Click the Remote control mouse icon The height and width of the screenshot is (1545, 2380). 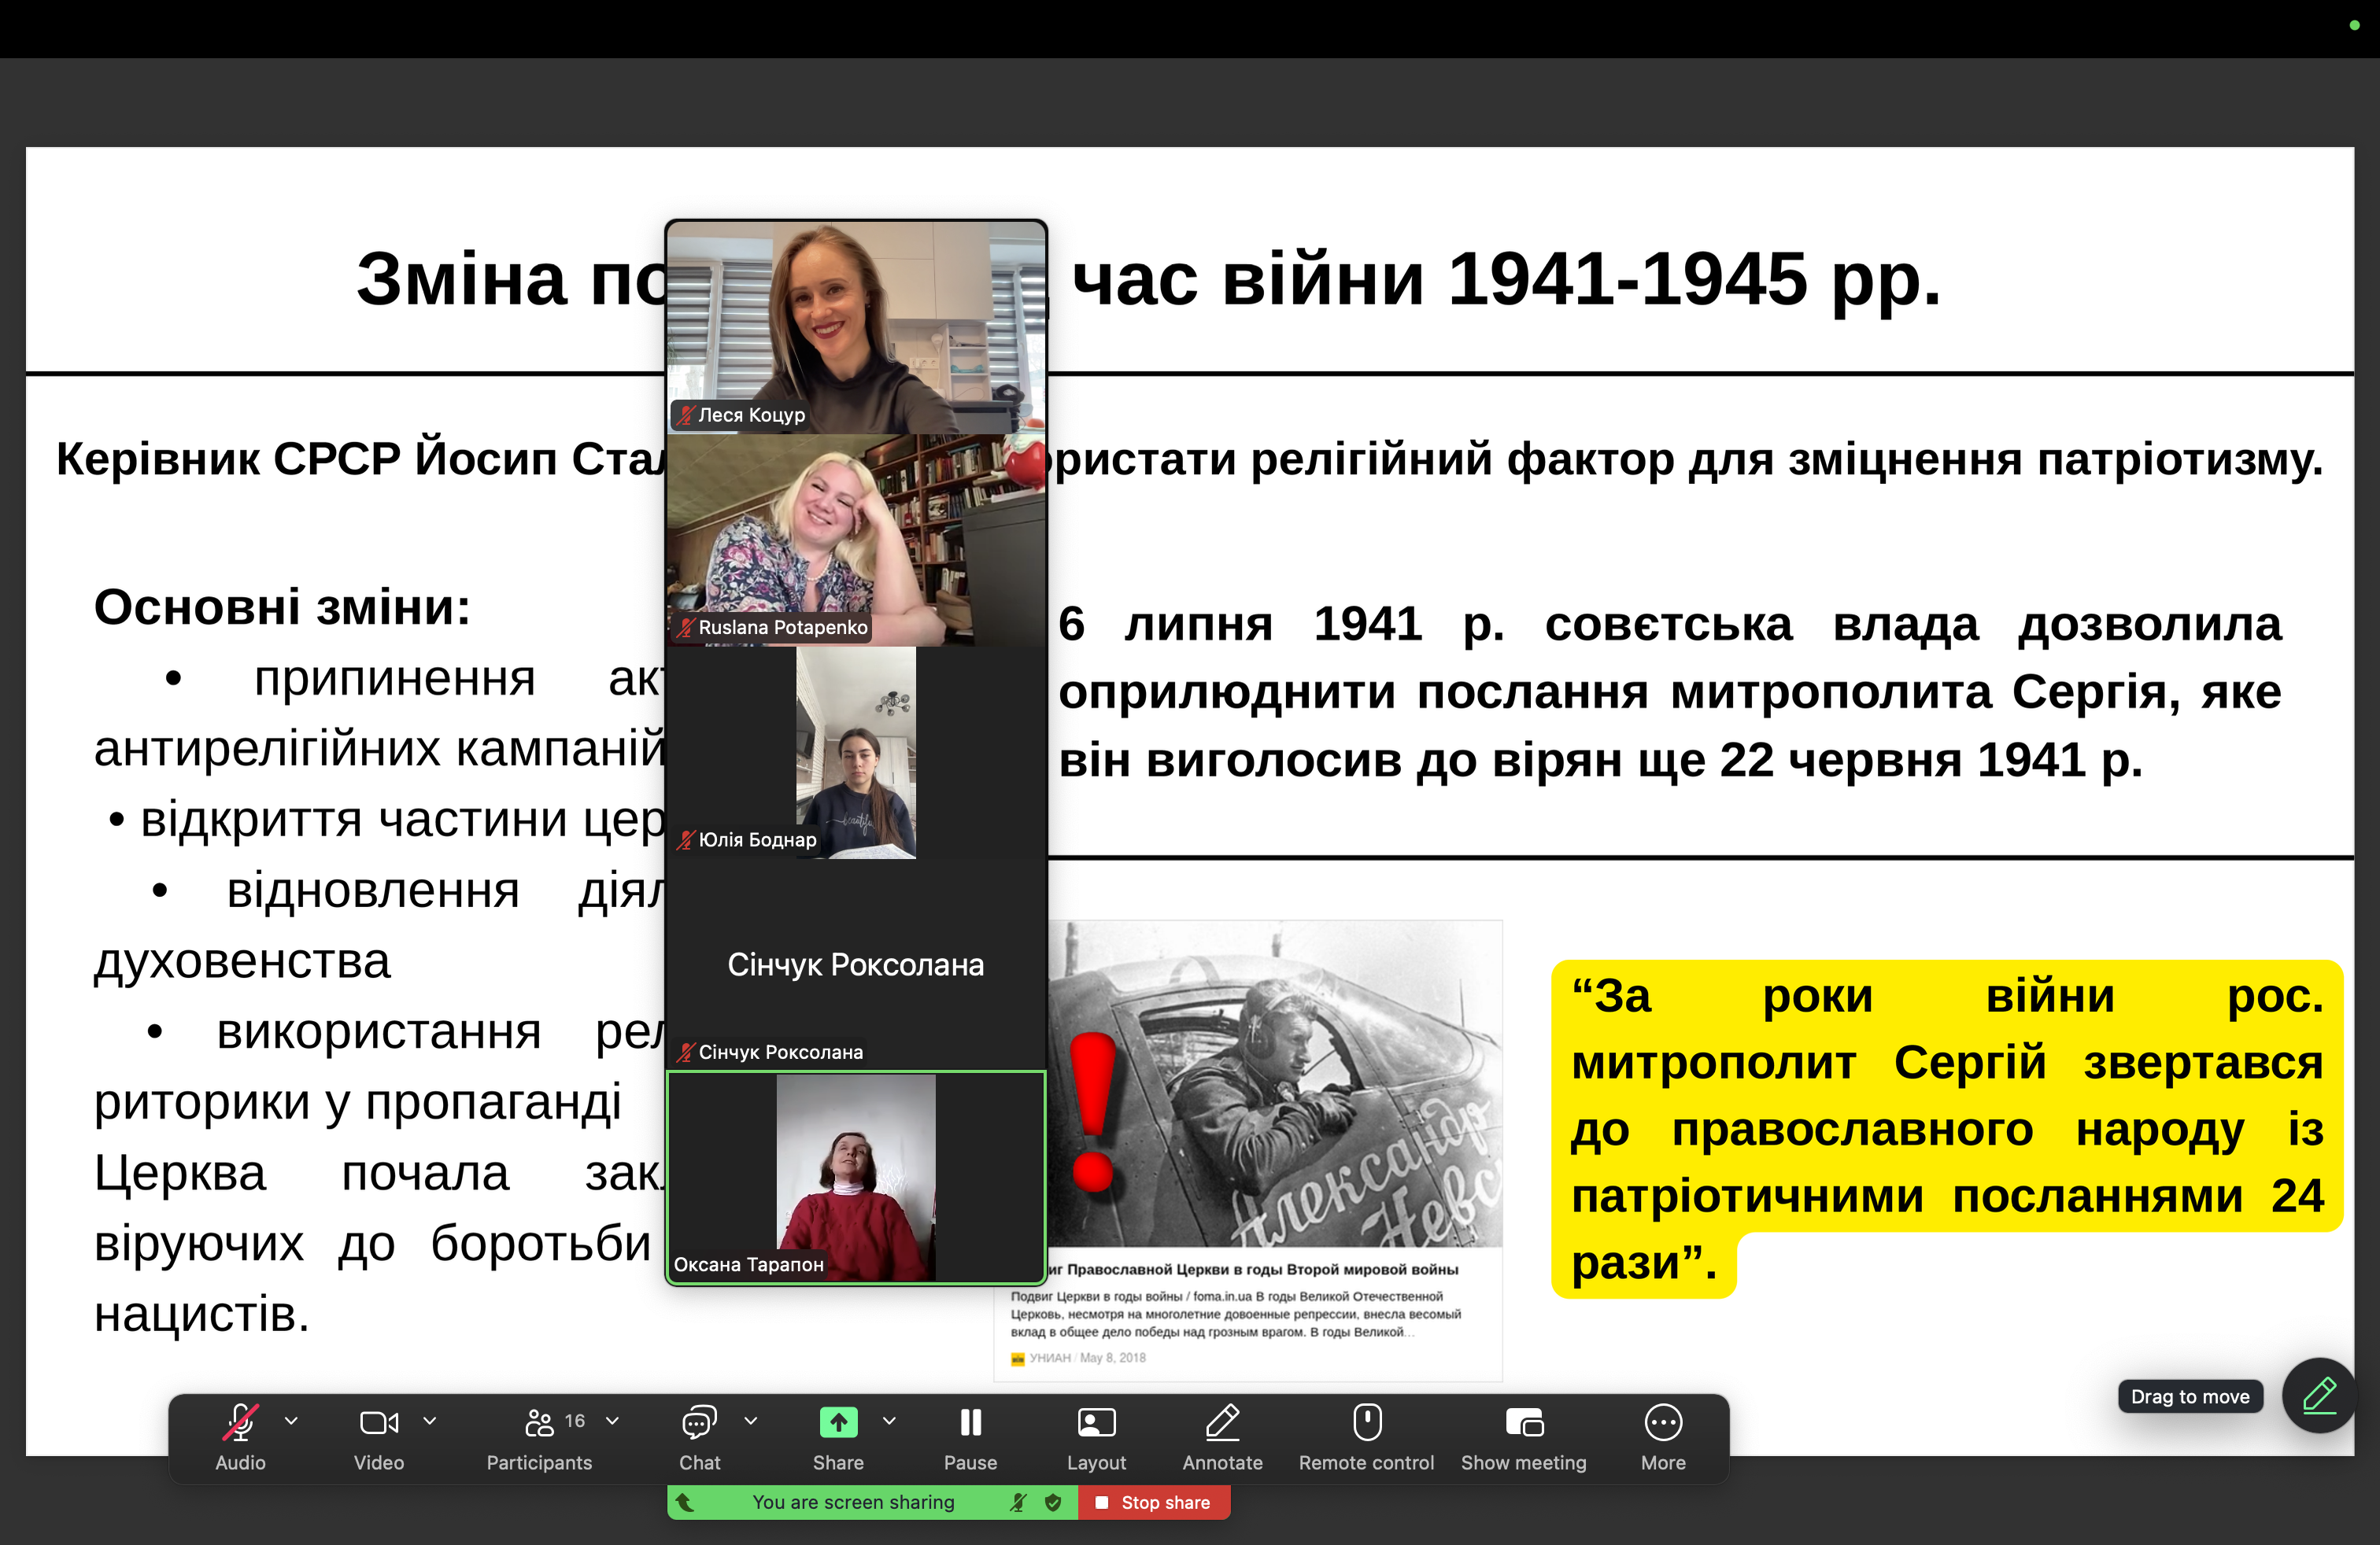click(1366, 1422)
